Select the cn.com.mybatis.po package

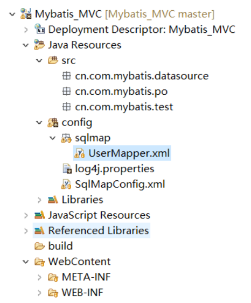121,91
